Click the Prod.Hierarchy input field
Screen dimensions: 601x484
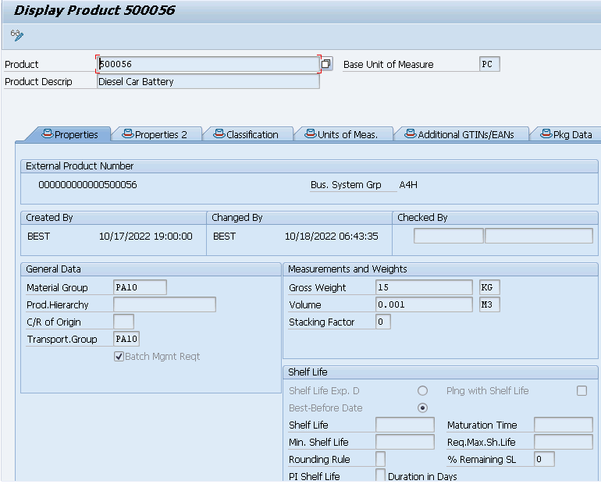point(165,304)
